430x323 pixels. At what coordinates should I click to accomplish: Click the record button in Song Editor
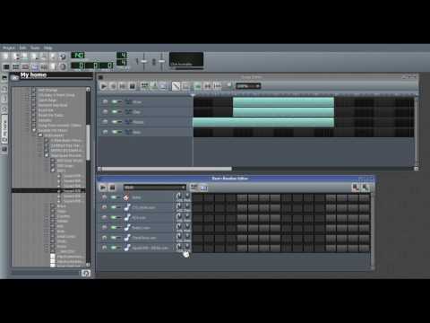tap(113, 86)
